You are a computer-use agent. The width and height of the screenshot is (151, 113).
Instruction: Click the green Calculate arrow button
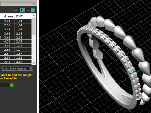pos(11,85)
